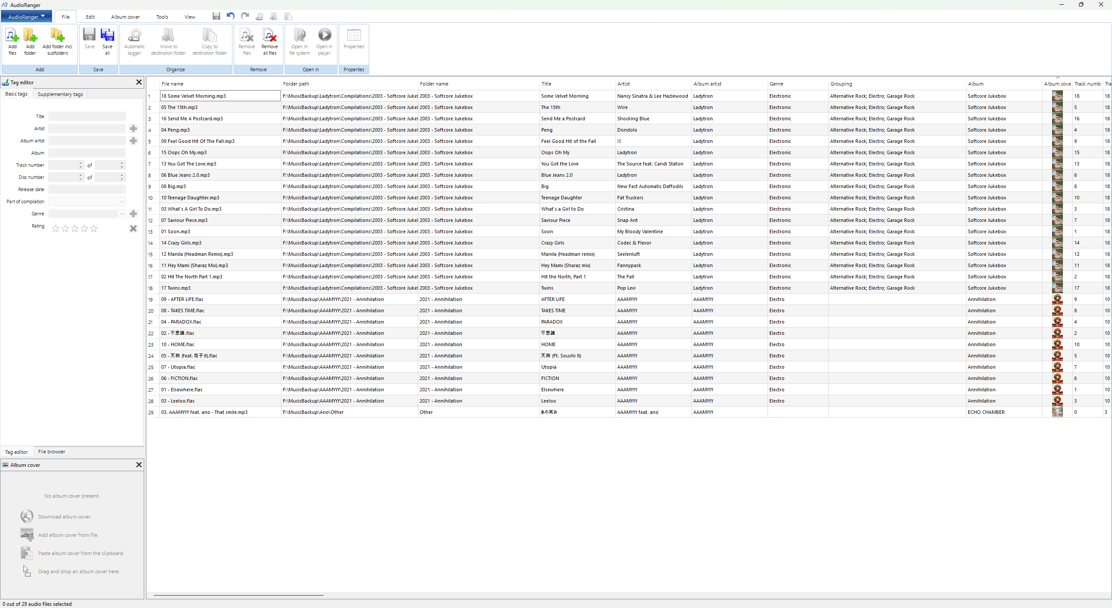The height and width of the screenshot is (608, 1112).
Task: Set the rating to one star
Action: (x=56, y=228)
